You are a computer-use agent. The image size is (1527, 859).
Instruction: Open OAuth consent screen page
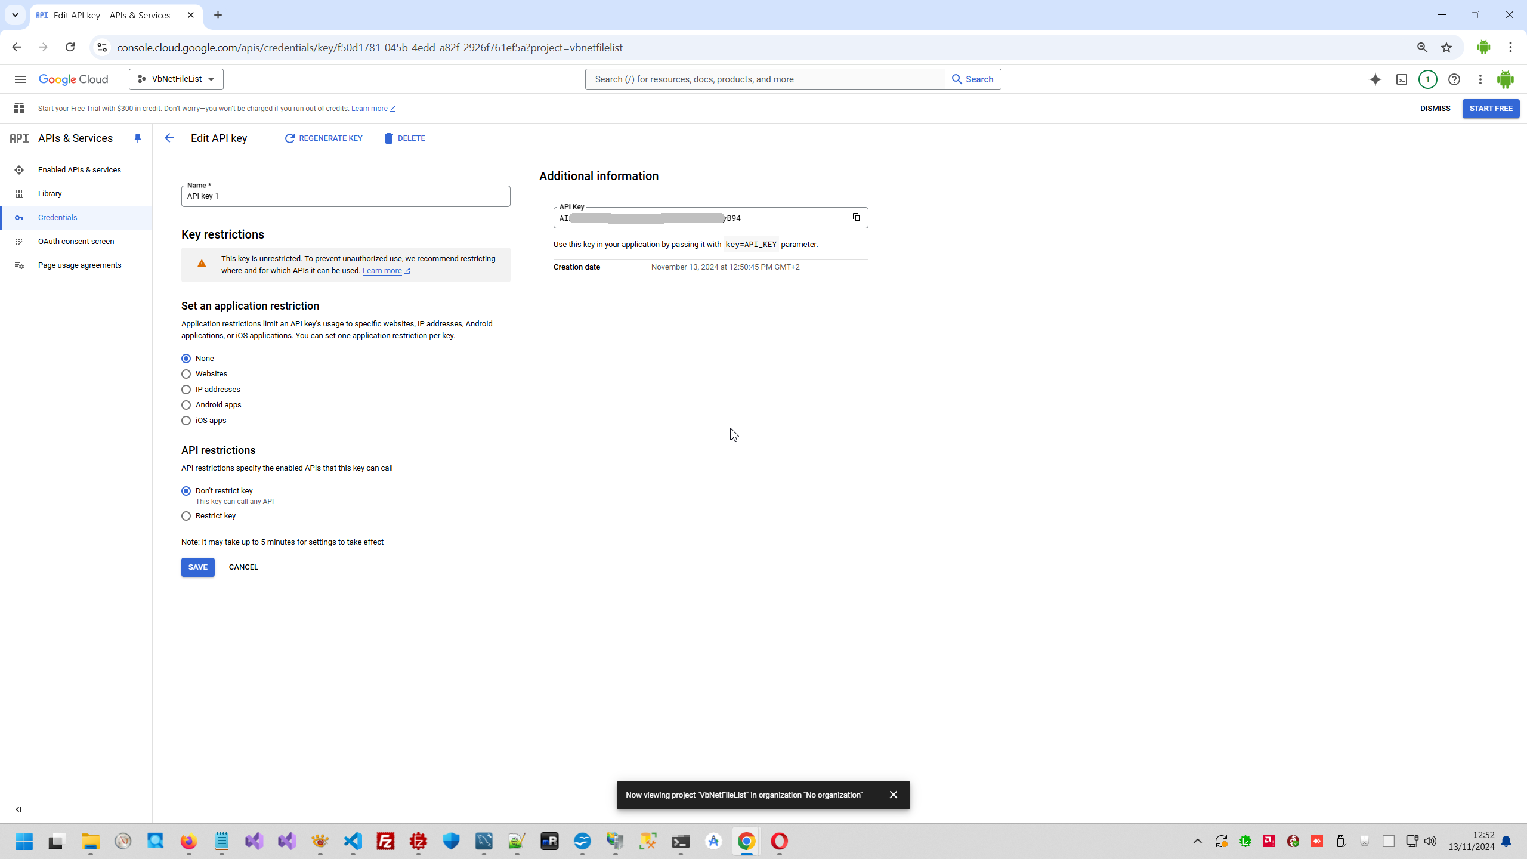pyautogui.click(x=76, y=242)
